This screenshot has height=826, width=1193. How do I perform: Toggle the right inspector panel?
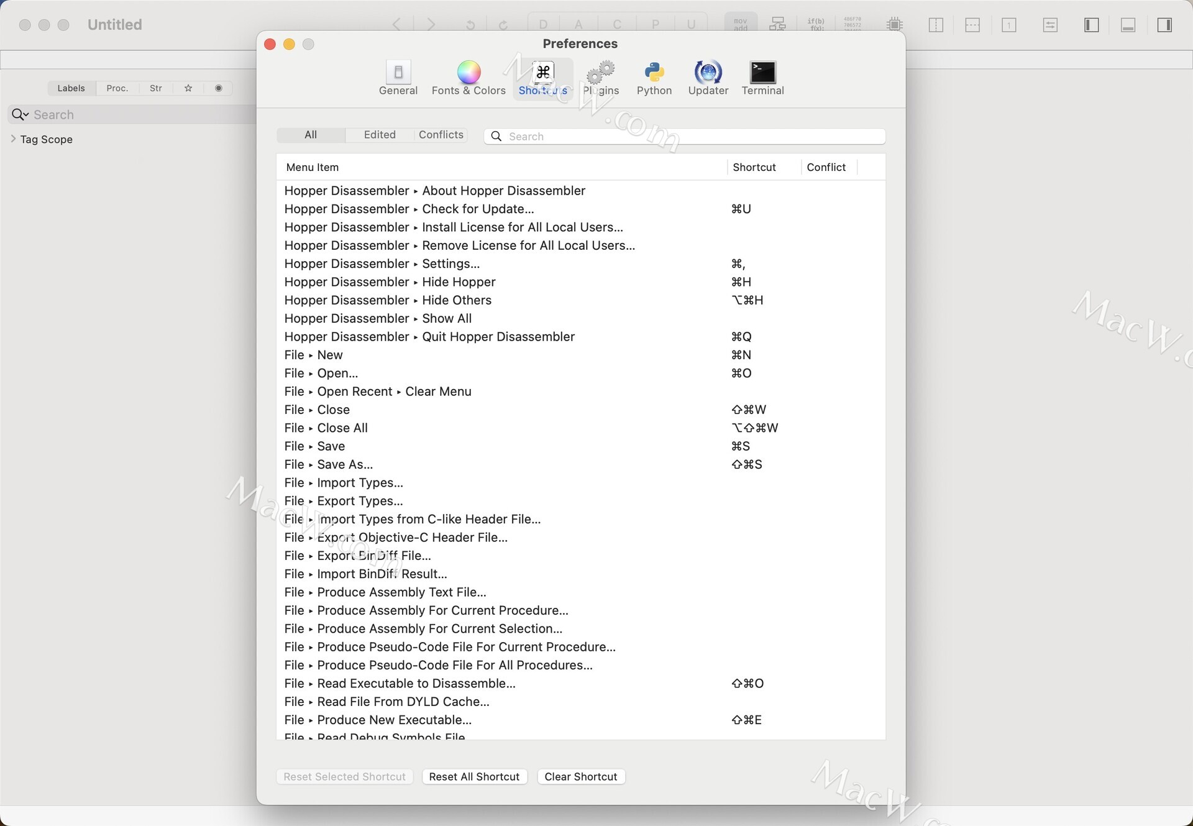[1165, 25]
